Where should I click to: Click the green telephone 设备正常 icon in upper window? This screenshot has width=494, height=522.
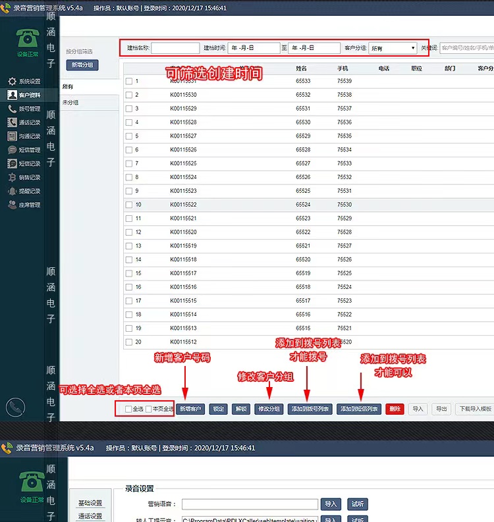[27, 39]
